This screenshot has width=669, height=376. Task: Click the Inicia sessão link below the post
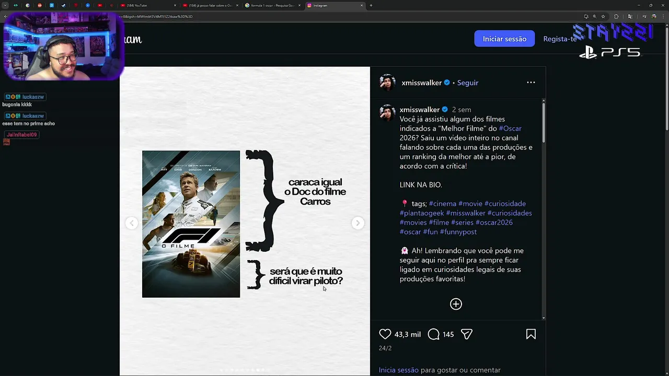[399, 370]
